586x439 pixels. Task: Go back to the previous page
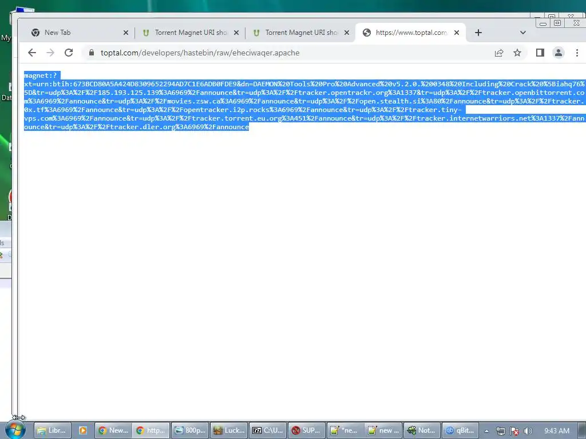(x=32, y=53)
